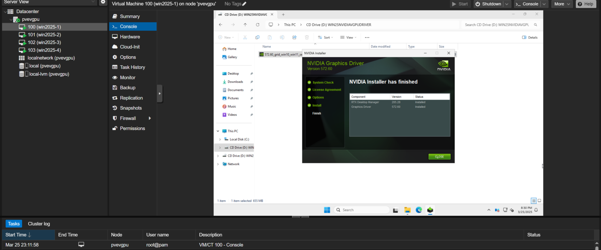Refresh the Explorer folder
The width and height of the screenshot is (601, 250).
click(258, 25)
